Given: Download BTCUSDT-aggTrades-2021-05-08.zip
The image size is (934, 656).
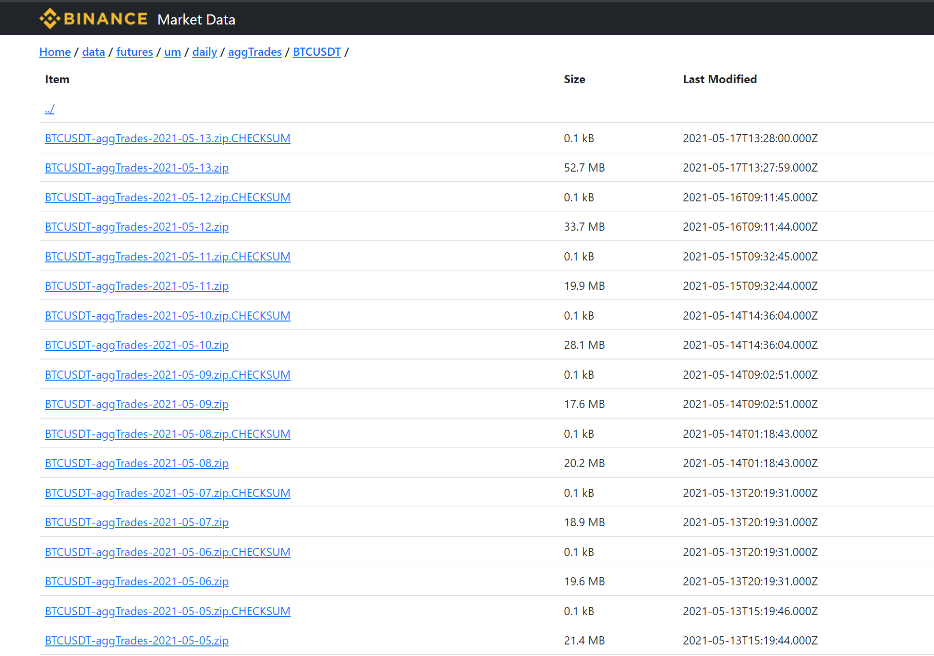Looking at the screenshot, I should click(x=137, y=463).
